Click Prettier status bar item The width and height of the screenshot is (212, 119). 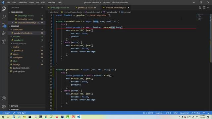(195, 113)
